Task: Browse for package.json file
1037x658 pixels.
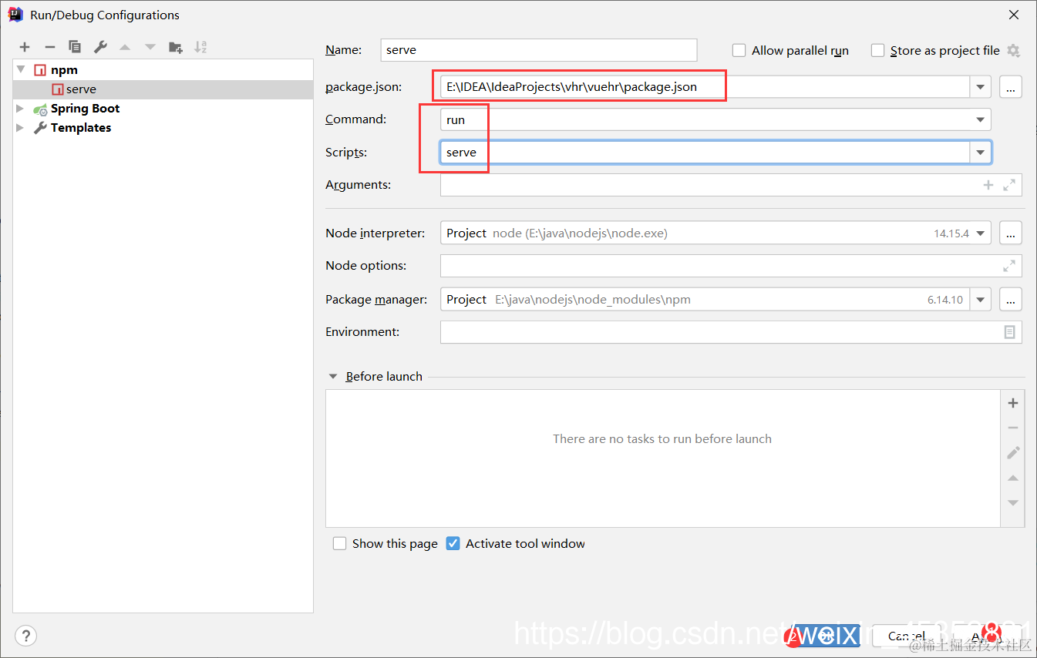Action: (x=1011, y=87)
